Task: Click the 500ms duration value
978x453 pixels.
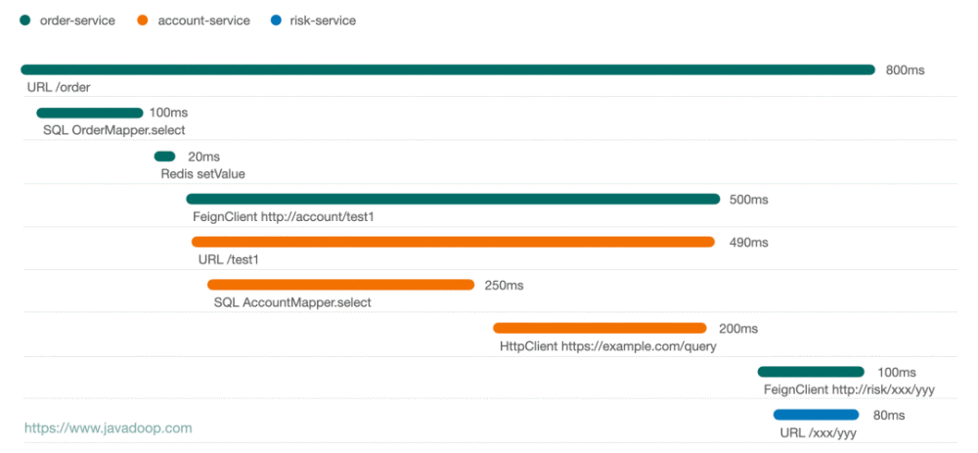Action: coord(748,201)
